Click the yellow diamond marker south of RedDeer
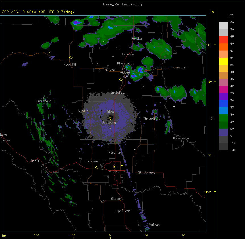Screen dimensions: 245x239 pos(121,80)
